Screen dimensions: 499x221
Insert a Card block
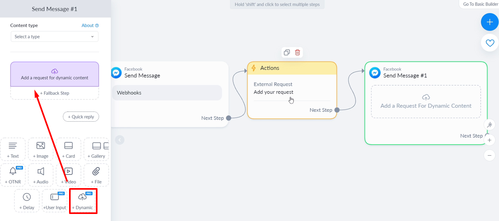[x=68, y=149]
